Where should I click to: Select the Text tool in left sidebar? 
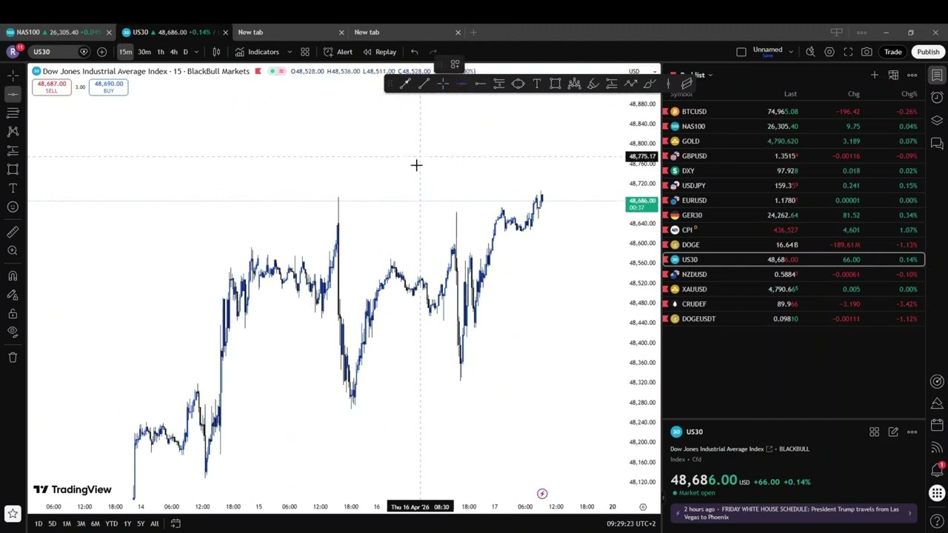click(x=13, y=188)
